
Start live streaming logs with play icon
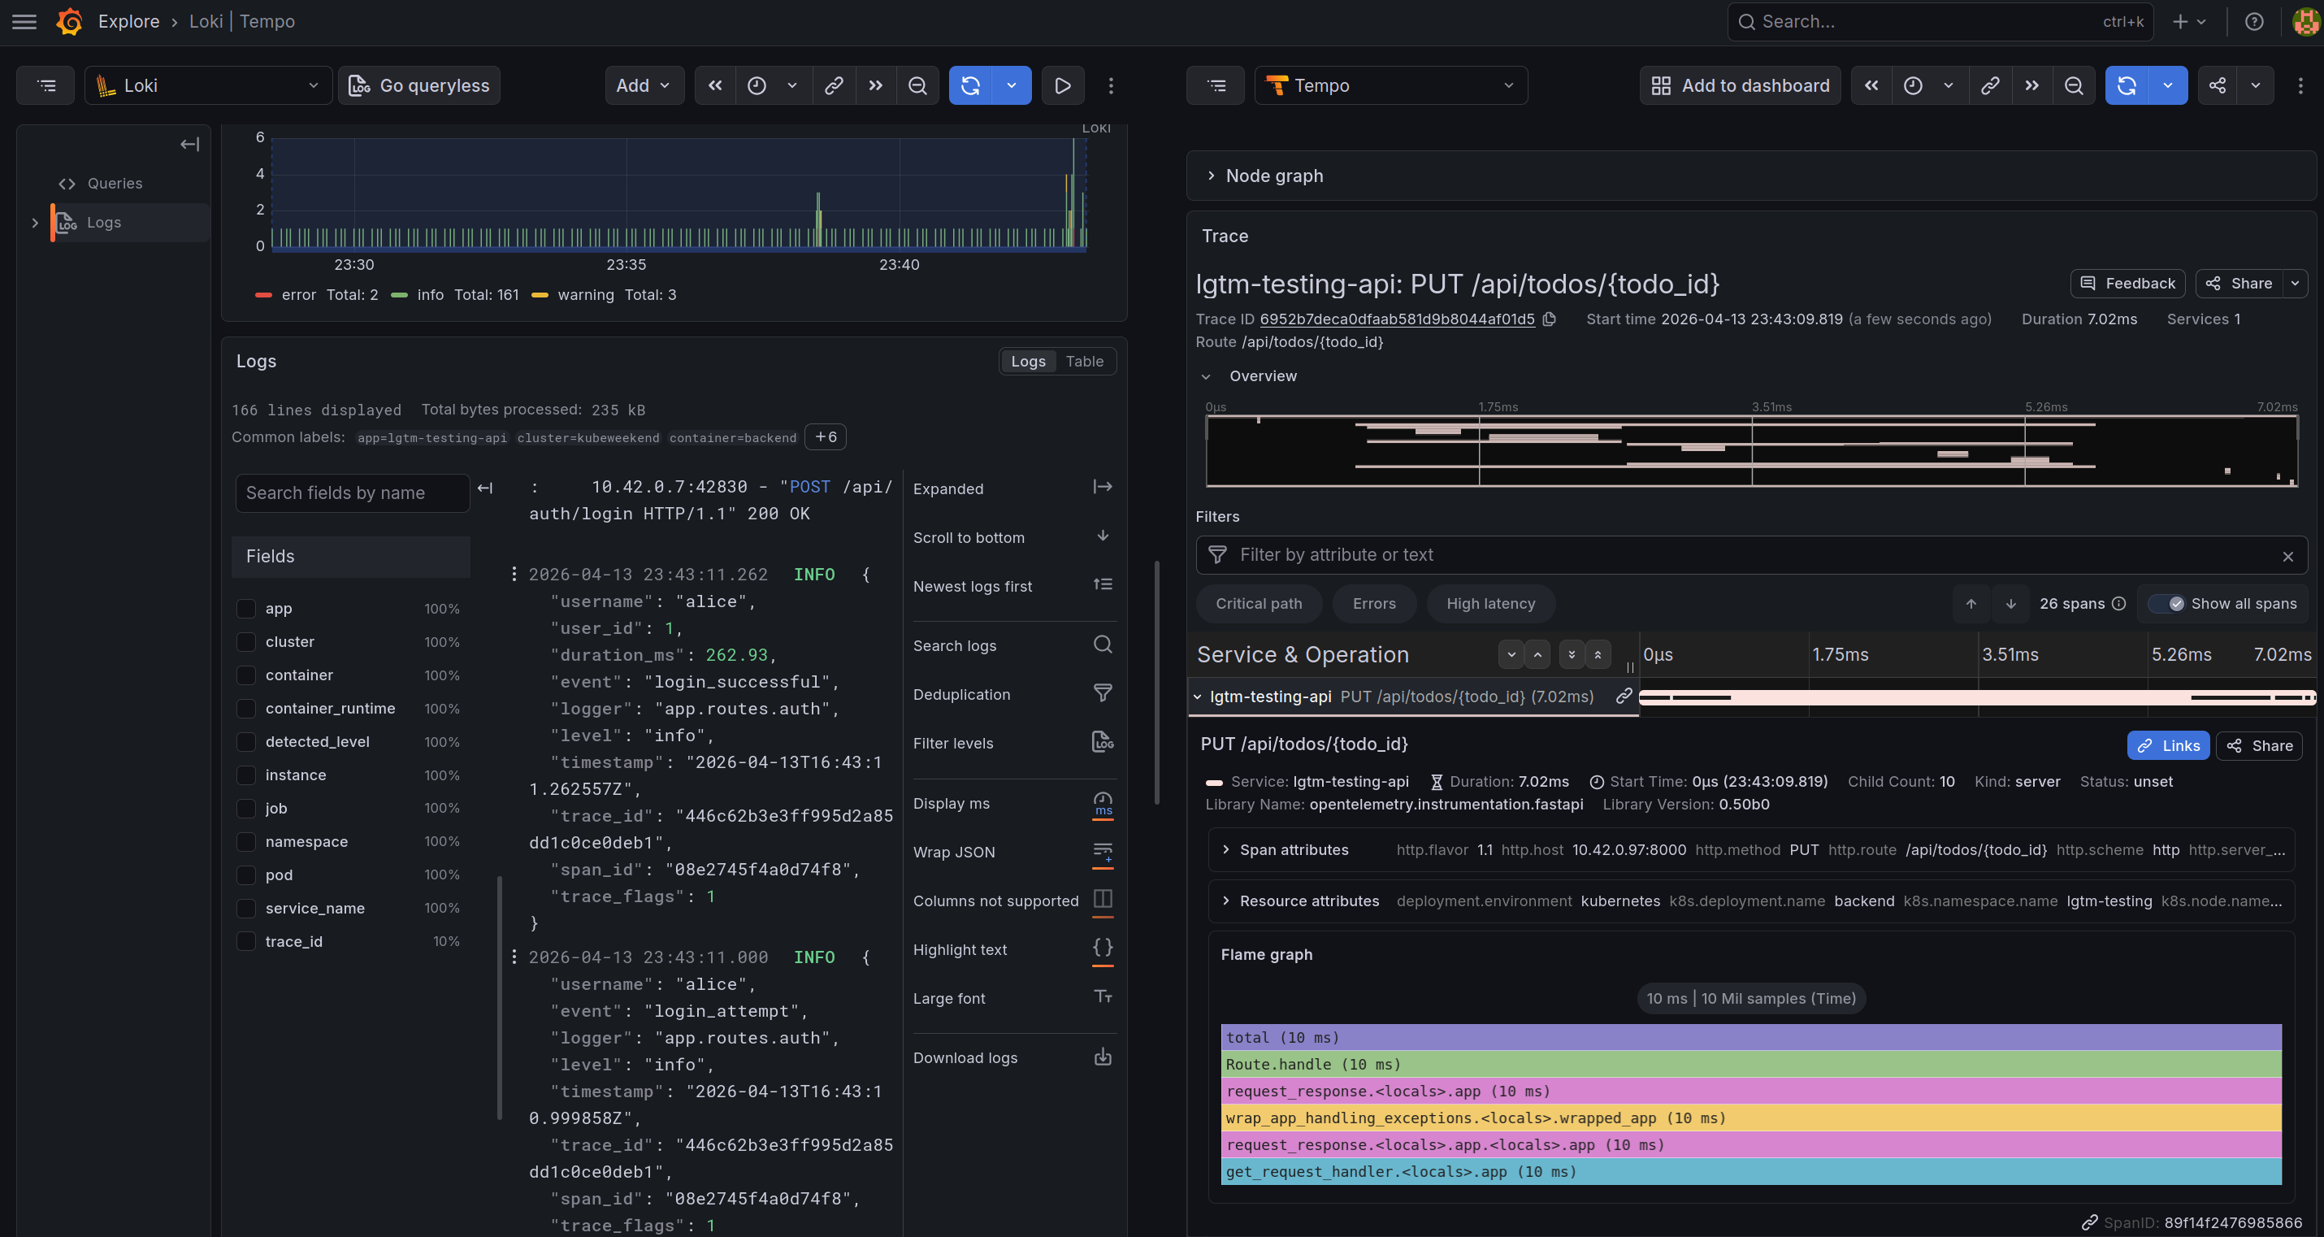1063,85
